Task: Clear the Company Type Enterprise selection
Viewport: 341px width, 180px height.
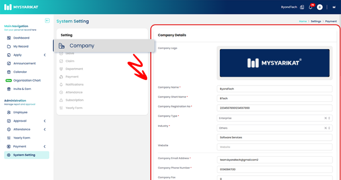Action: coord(326,118)
